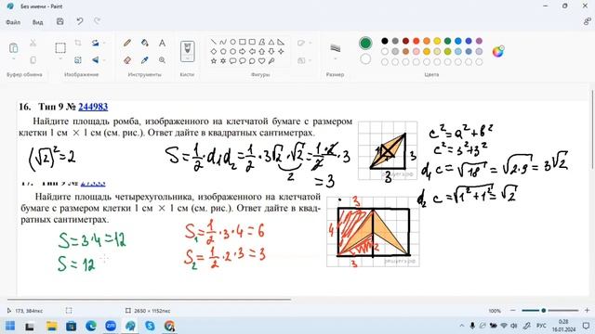Open File Explorer from the taskbar

[52, 326]
